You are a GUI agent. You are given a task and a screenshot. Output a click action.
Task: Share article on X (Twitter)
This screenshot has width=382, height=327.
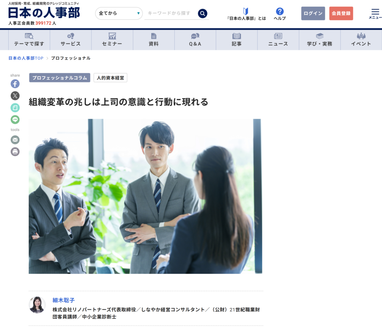[15, 96]
